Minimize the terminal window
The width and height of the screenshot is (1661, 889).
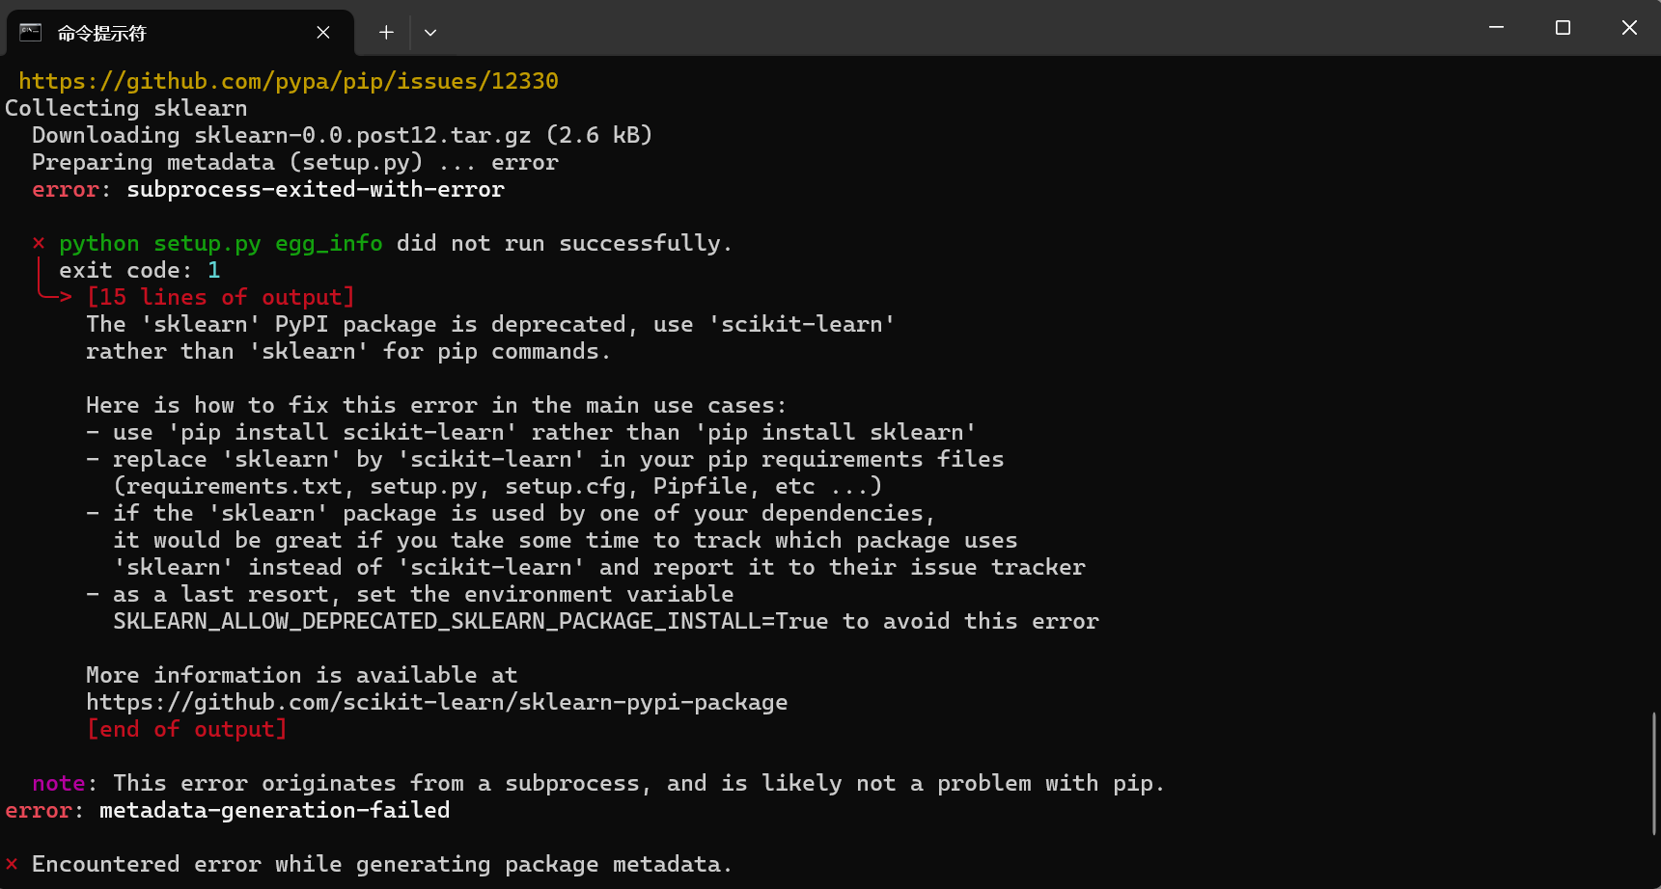coord(1496,27)
